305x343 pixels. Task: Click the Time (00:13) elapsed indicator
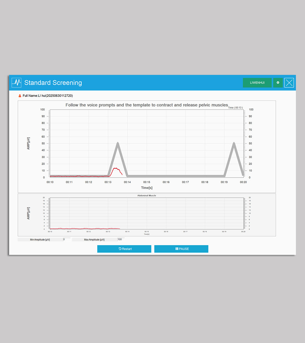coord(235,108)
